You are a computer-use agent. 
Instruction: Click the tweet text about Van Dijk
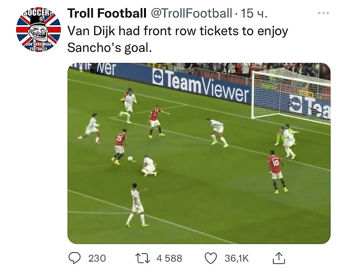pos(177,40)
